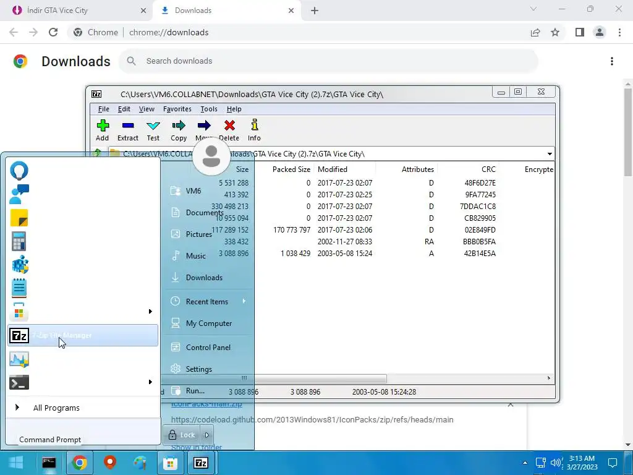Open Registry Editor cube icon in Start menu
Screen dimensions: 633x475
[20, 265]
